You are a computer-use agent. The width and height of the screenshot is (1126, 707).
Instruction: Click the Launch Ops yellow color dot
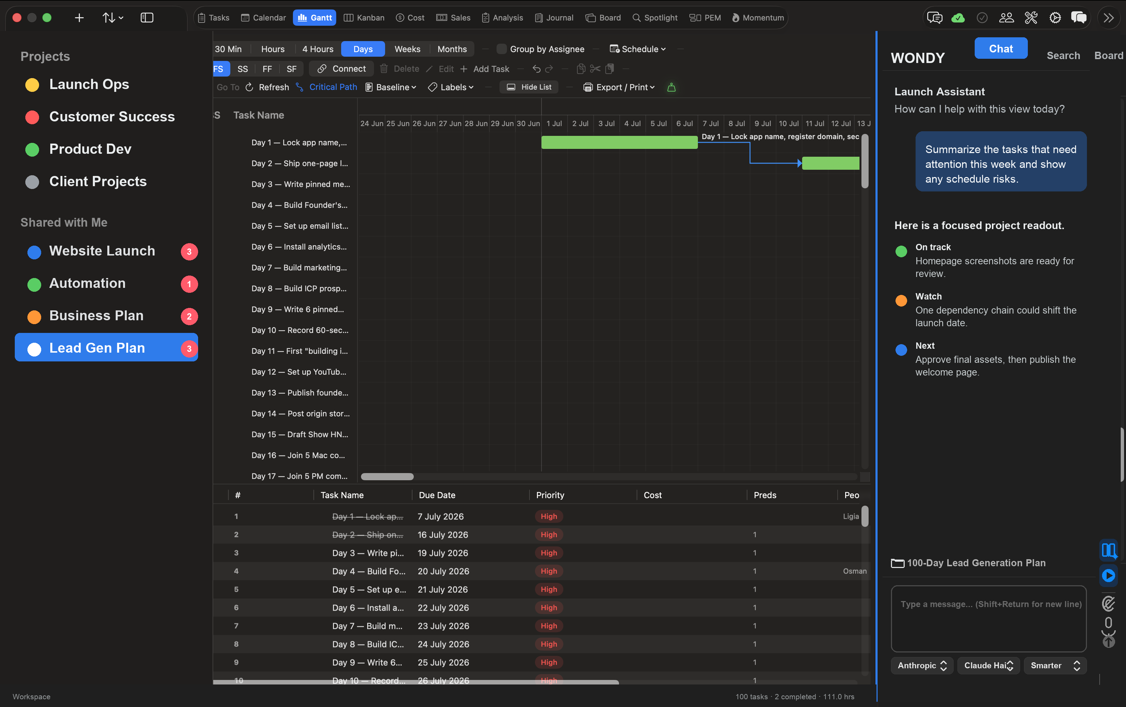coord(32,84)
